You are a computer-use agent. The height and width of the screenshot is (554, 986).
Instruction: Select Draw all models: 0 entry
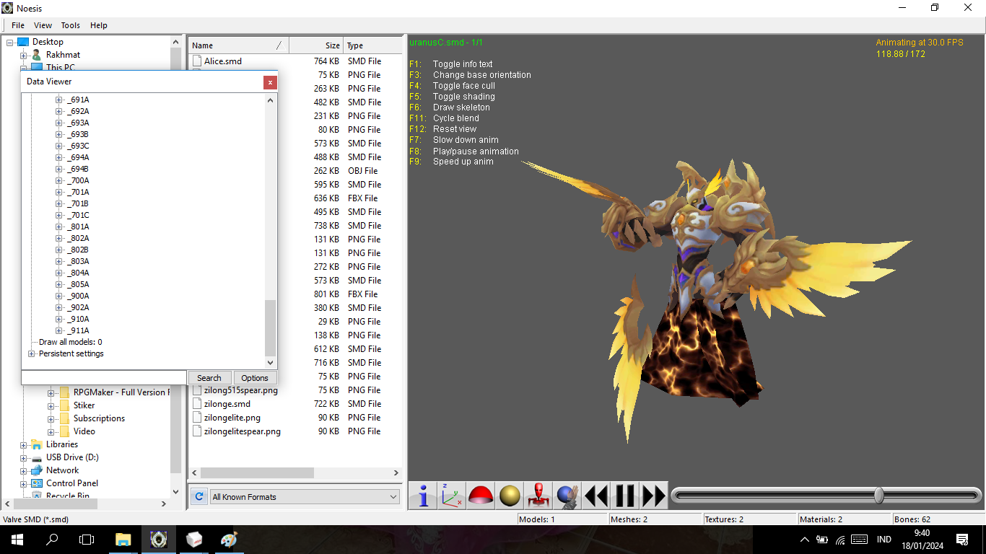71,342
